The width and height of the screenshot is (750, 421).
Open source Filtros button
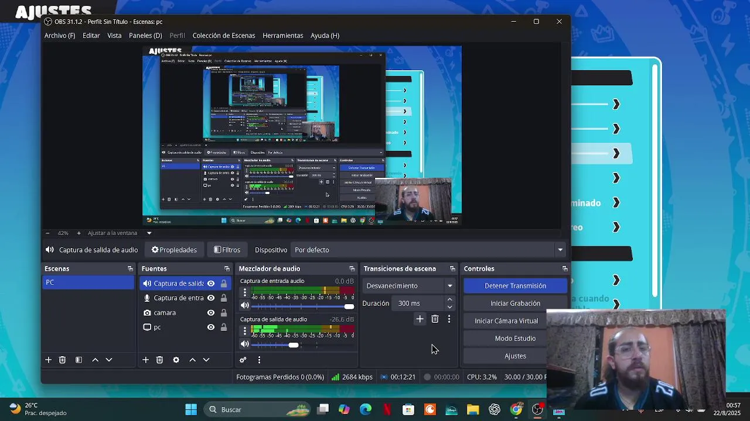(x=227, y=250)
